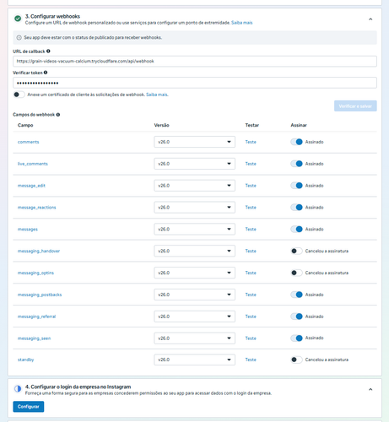Viewport: 389px width, 422px height.
Task: Open version dropdown for messaging_optins
Action: pyautogui.click(x=194, y=273)
